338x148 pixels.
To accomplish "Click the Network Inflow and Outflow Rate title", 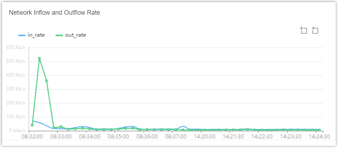I will point(54,13).
